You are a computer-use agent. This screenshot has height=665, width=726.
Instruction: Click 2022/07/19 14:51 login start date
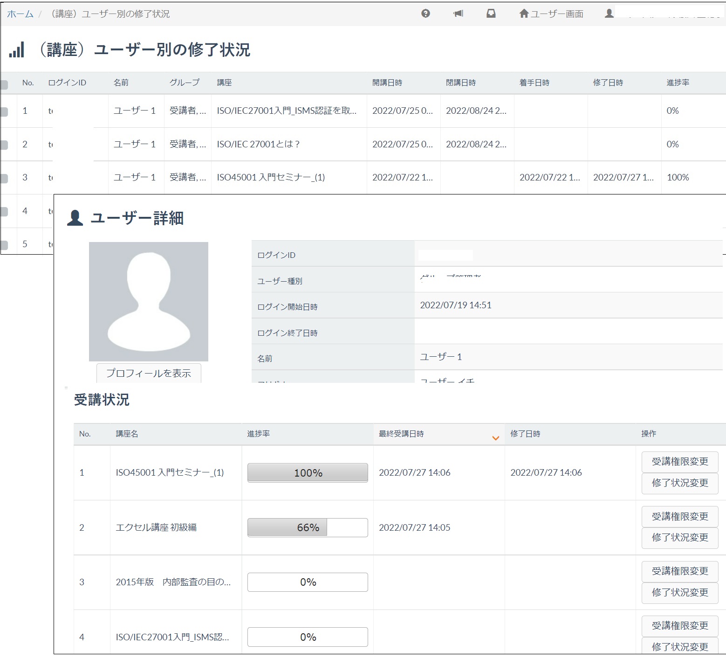pyautogui.click(x=456, y=305)
